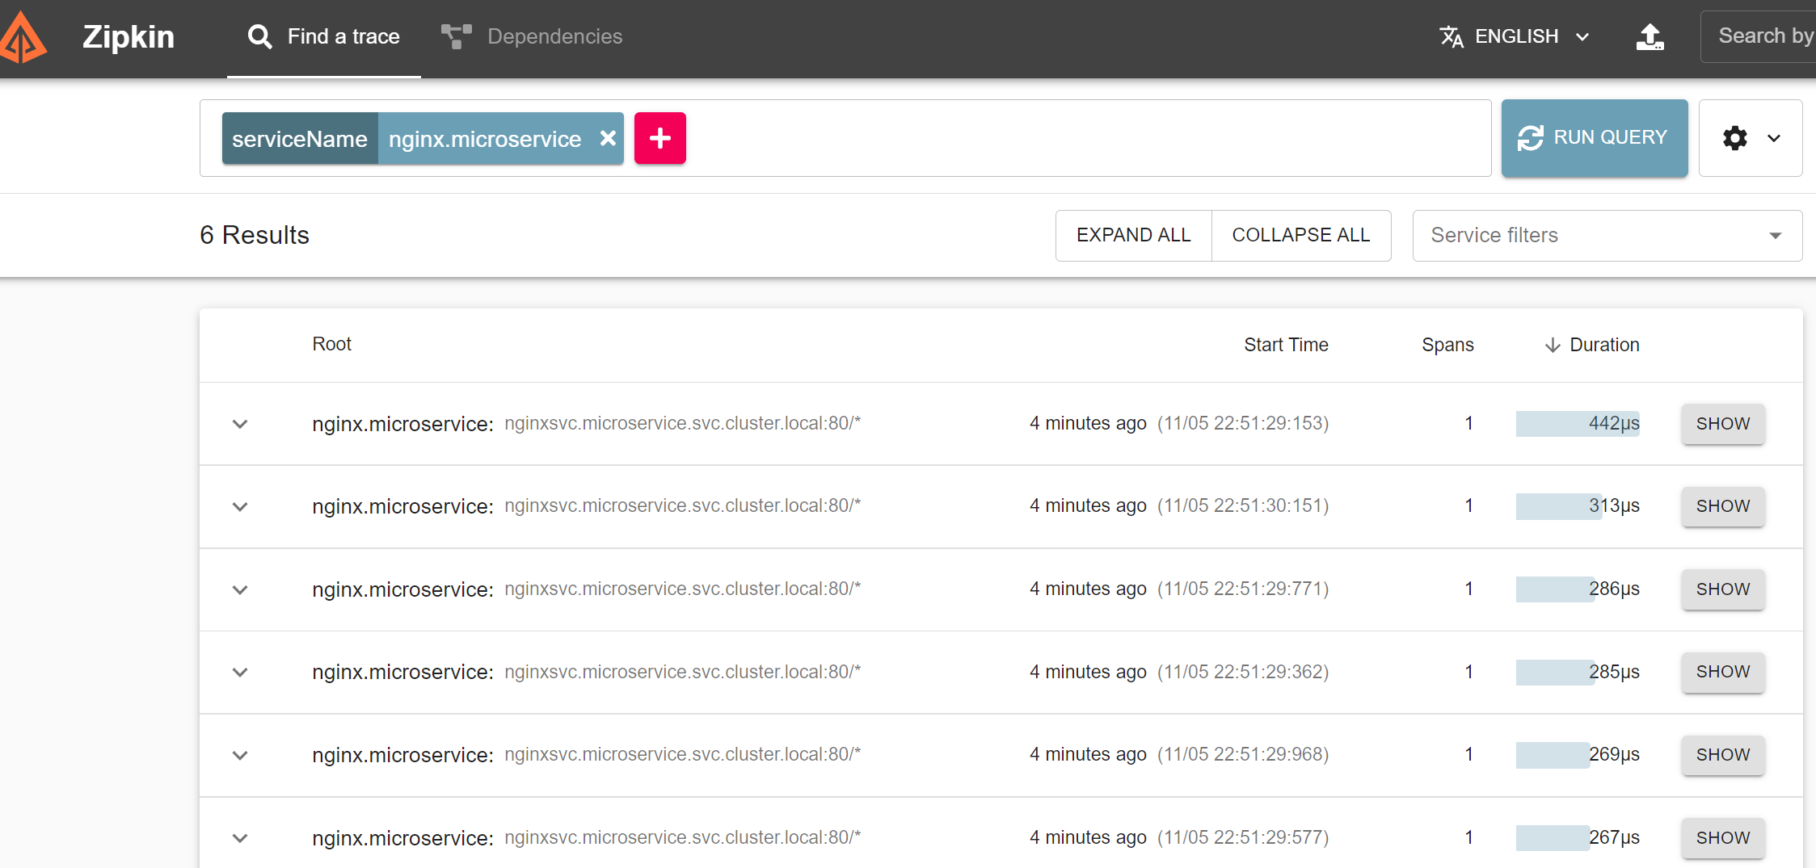Click start time 22:51:29:362
This screenshot has width=1816, height=868.
point(1243,672)
